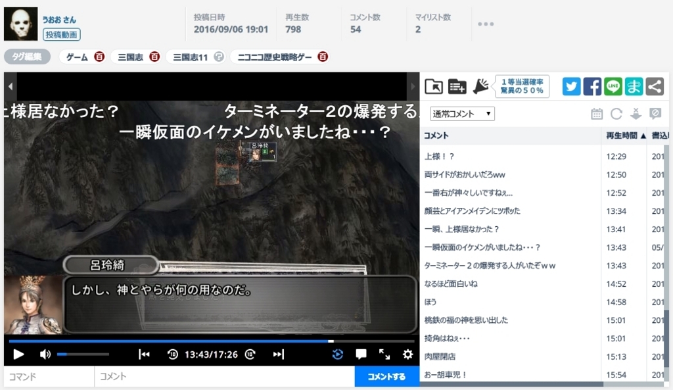This screenshot has height=390, width=673.
Task: Open the comment calendar icon
Action: click(597, 114)
